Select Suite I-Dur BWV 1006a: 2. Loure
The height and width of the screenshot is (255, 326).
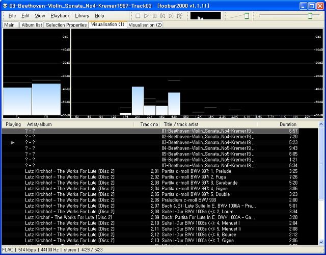click(150, 212)
